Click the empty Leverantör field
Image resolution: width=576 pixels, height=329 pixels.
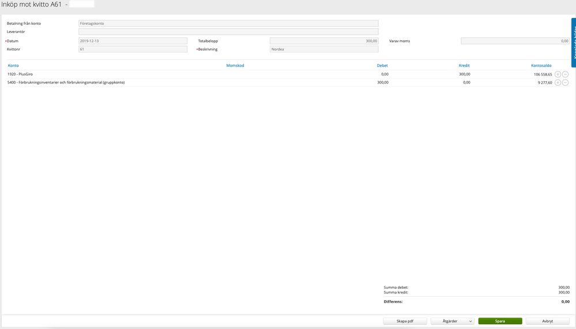pos(228,32)
